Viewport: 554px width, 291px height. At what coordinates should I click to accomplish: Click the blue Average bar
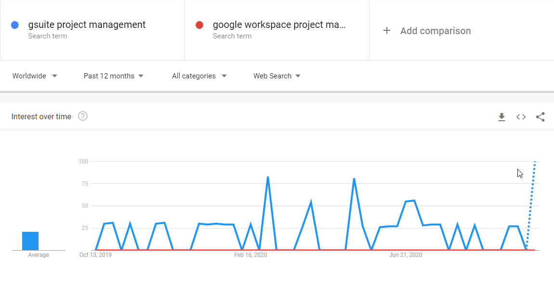30,241
